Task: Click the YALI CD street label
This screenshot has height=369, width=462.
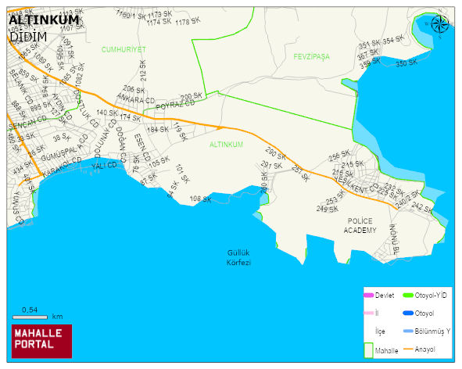Action: pos(104,166)
